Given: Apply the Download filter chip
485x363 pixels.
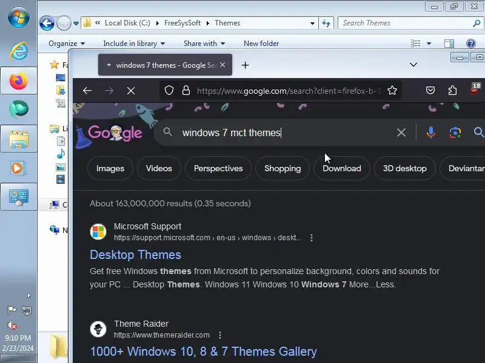Looking at the screenshot, I should coord(342,169).
